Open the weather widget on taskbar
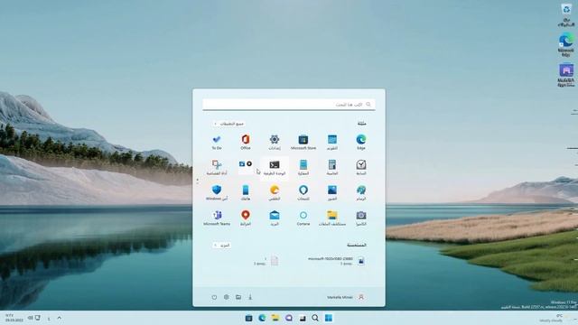Image resolution: width=578 pixels, height=325 pixels. coord(556,318)
